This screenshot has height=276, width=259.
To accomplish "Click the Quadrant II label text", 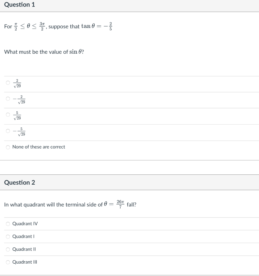I will coord(24,249).
